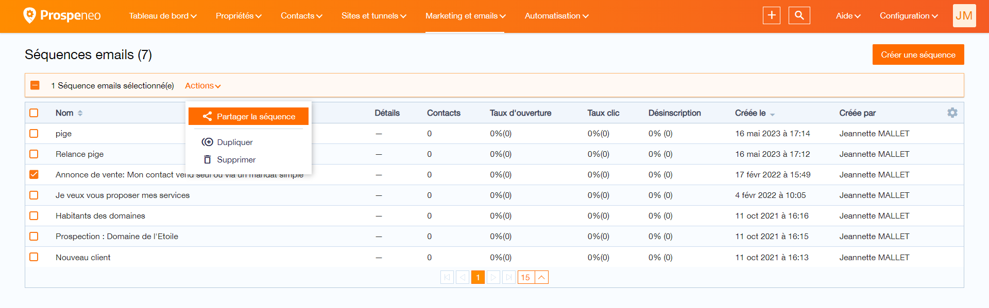Expand the page size up-arrow
The width and height of the screenshot is (989, 308).
click(x=541, y=277)
